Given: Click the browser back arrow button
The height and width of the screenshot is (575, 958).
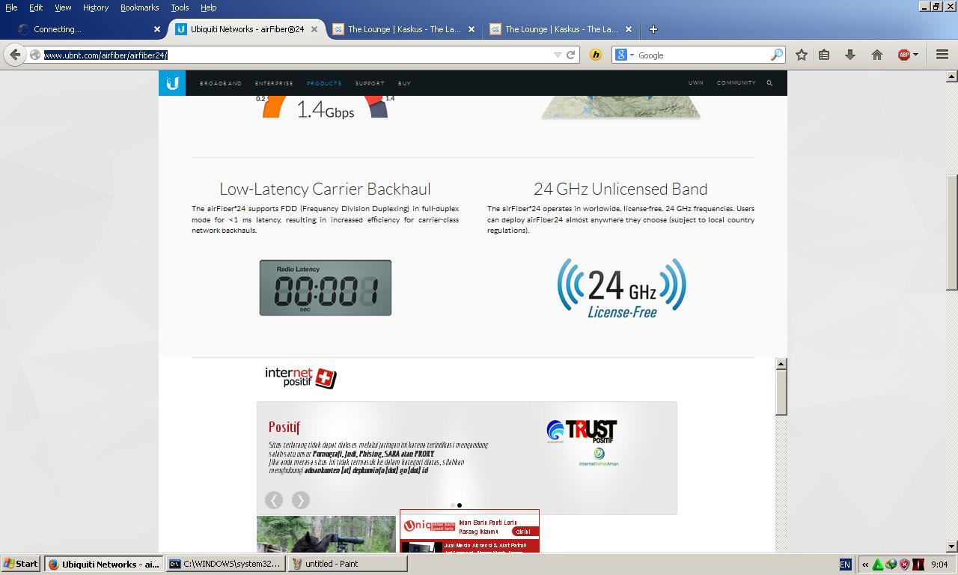Looking at the screenshot, I should [15, 55].
